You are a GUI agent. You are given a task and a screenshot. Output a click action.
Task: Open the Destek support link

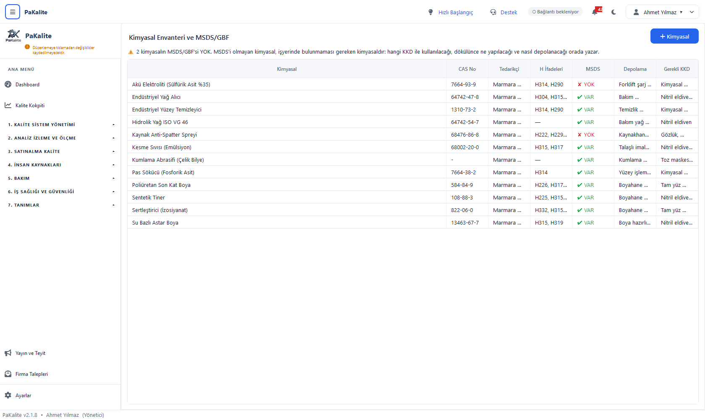pos(504,12)
